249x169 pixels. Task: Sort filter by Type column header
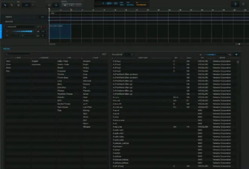(69, 58)
